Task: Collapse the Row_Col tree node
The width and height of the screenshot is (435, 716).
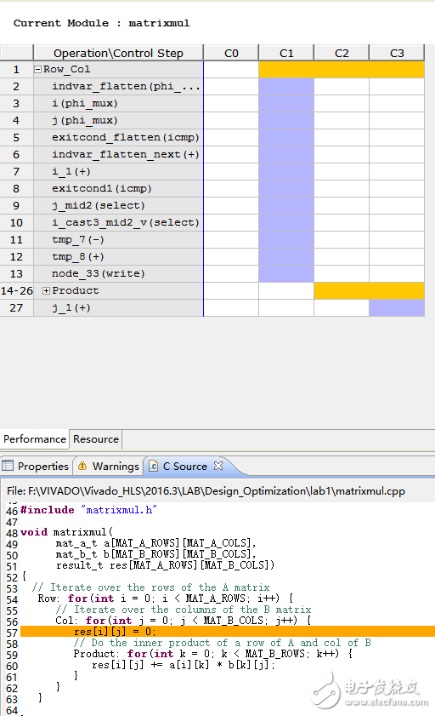Action: click(38, 70)
